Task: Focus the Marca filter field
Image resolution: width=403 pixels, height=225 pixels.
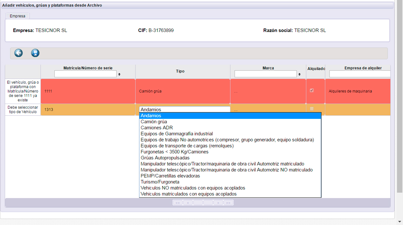Action: coord(265,74)
